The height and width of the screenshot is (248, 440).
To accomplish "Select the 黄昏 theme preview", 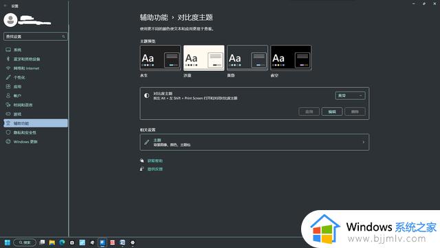I will click(247, 58).
